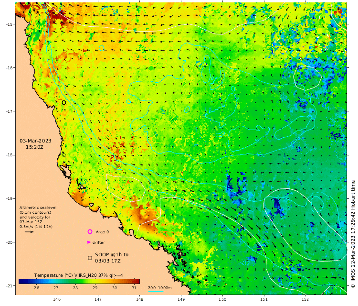This screenshot has width=358, height=306.
Task: Click the cyan bathymetry legend line
Action: (x=156, y=291)
